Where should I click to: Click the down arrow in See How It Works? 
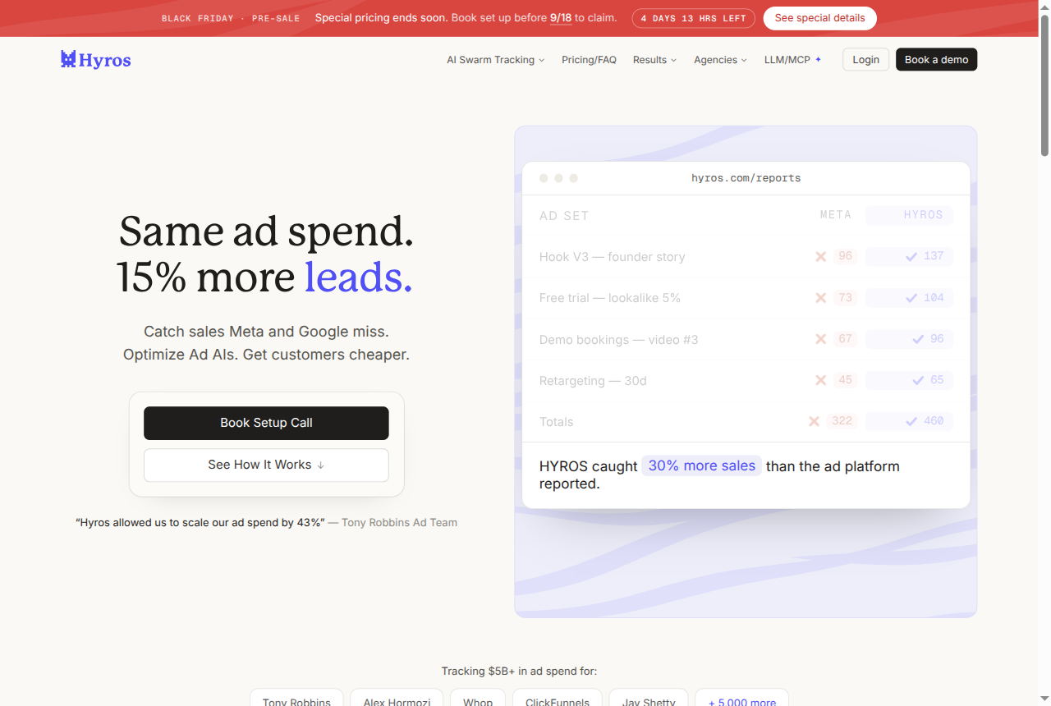pyautogui.click(x=320, y=465)
